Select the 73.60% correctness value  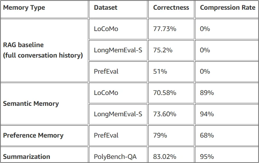pyautogui.click(x=165, y=114)
